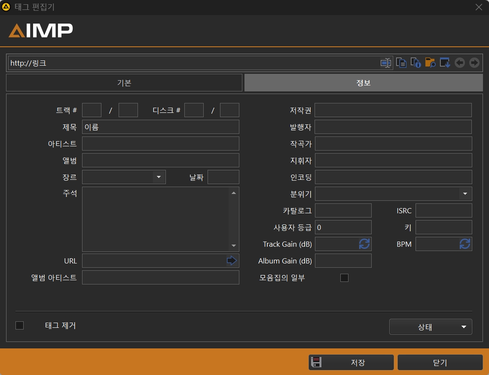
Task: Click the copy file name (two pages) icon
Action: click(x=401, y=63)
